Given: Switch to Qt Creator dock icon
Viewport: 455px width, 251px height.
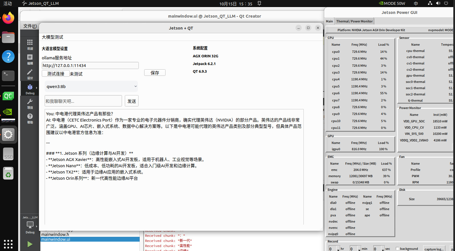Looking at the screenshot, I should coord(8,96).
